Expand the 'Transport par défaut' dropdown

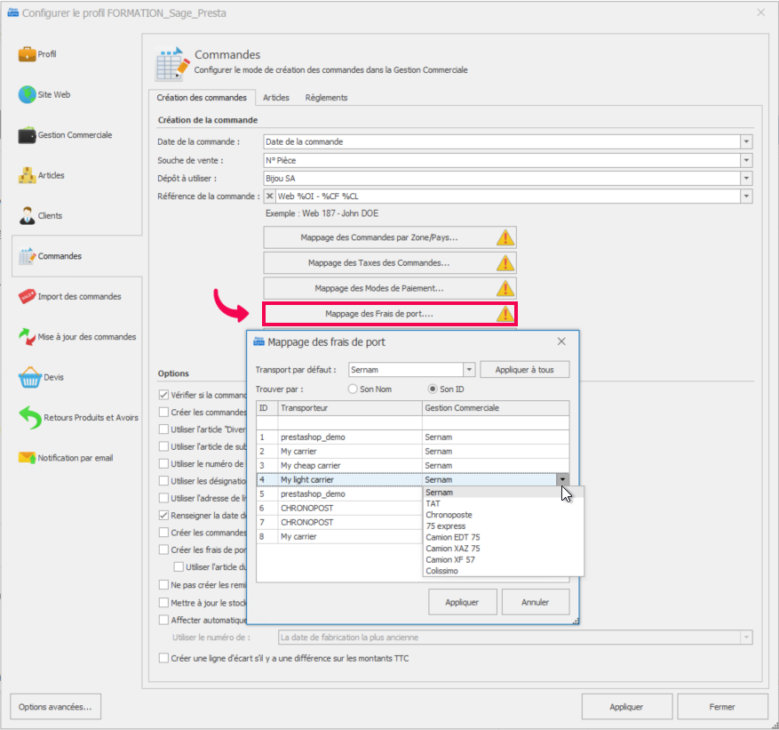pyautogui.click(x=469, y=370)
